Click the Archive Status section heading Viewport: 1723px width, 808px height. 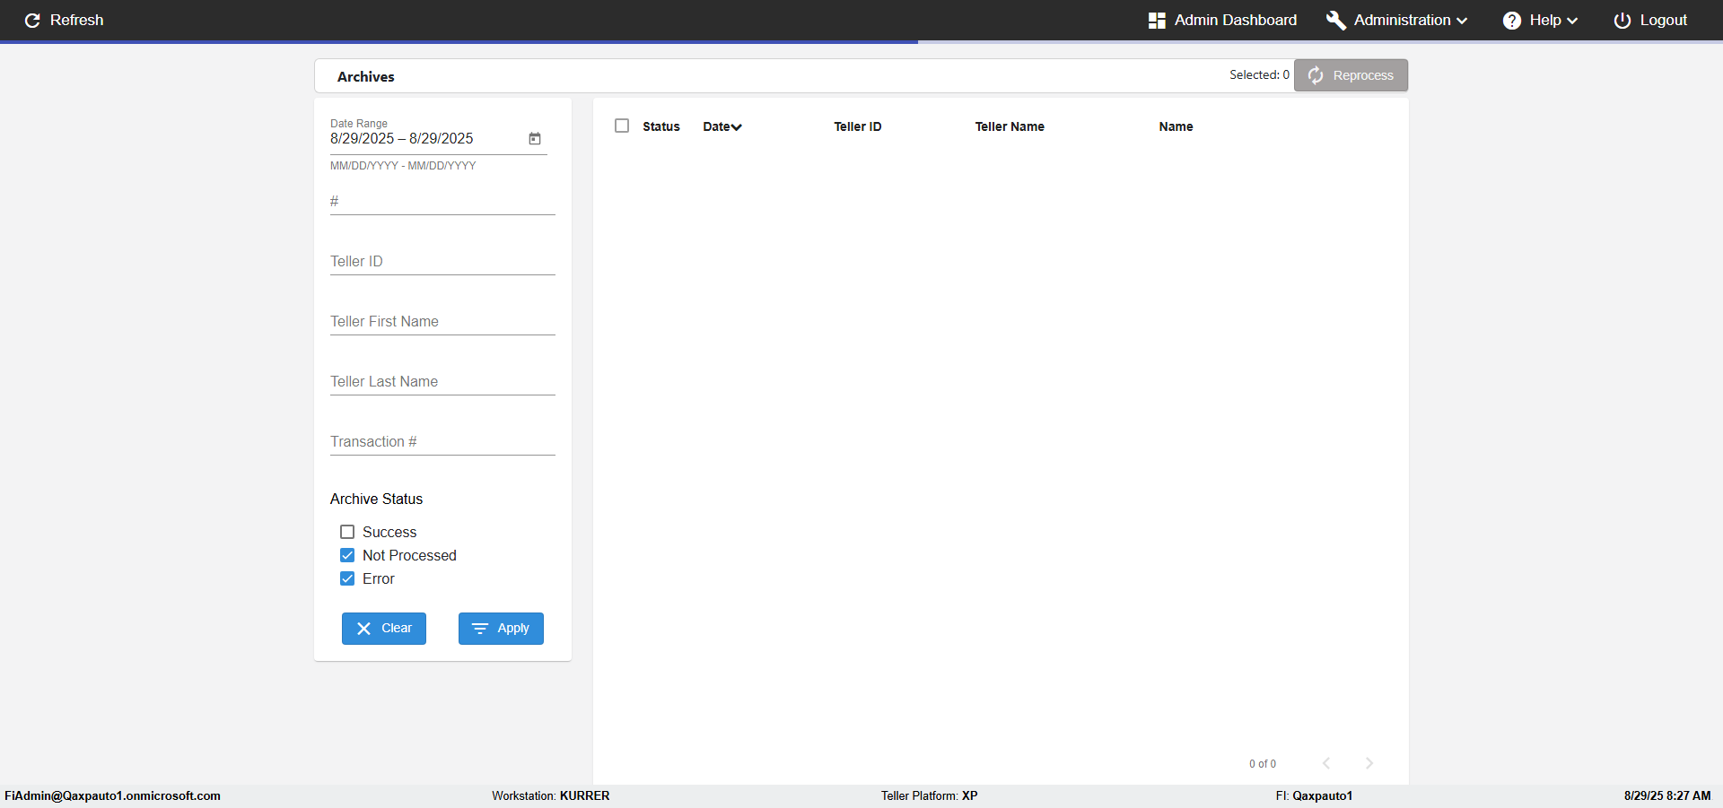(x=376, y=499)
